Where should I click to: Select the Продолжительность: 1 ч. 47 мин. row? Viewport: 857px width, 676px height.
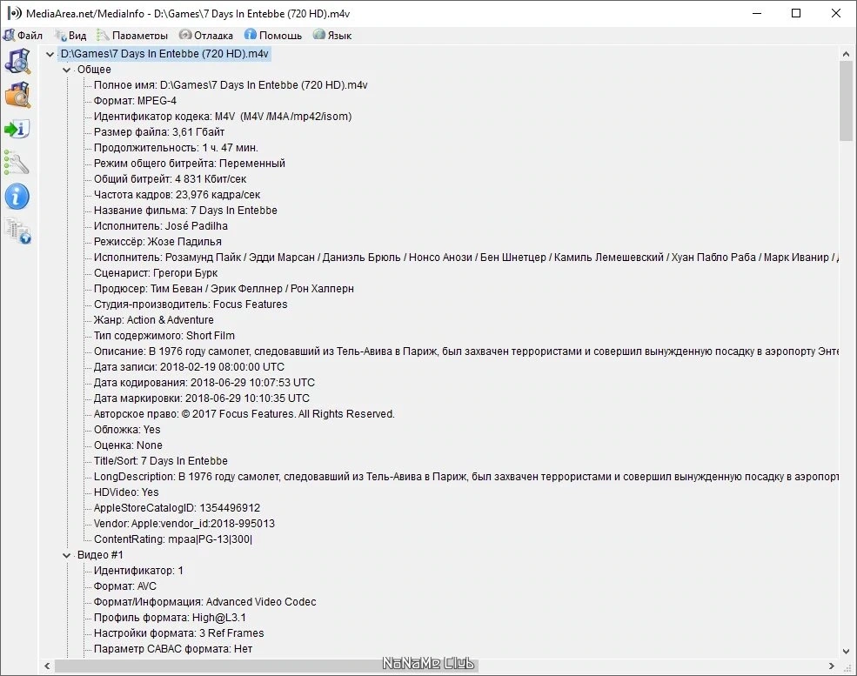pos(176,148)
